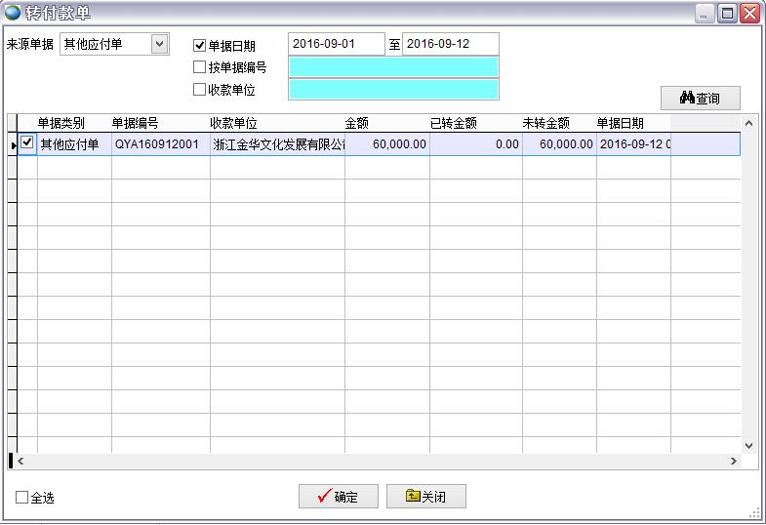Click the 关闭 close button with folder icon
Image resolution: width=766 pixels, height=525 pixels.
coord(426,497)
